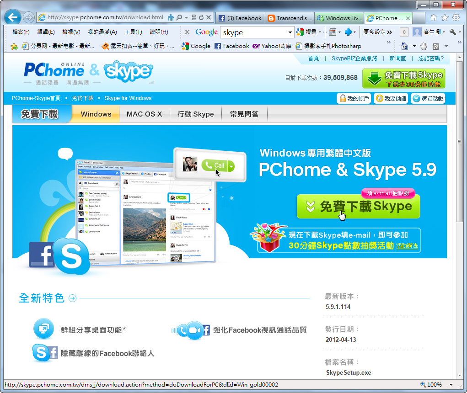This screenshot has width=467, height=393.
Task: Click the Google 搜尋 button
Action: click(307, 32)
